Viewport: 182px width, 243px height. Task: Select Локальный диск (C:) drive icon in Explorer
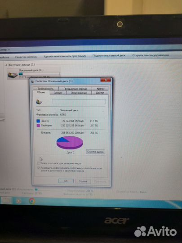tap(13, 75)
